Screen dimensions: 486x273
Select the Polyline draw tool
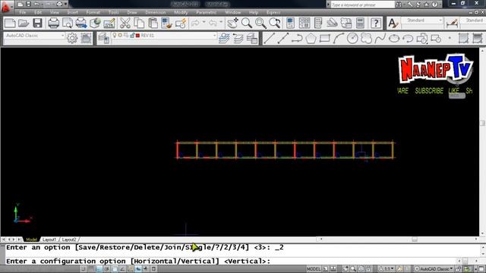coord(297,39)
